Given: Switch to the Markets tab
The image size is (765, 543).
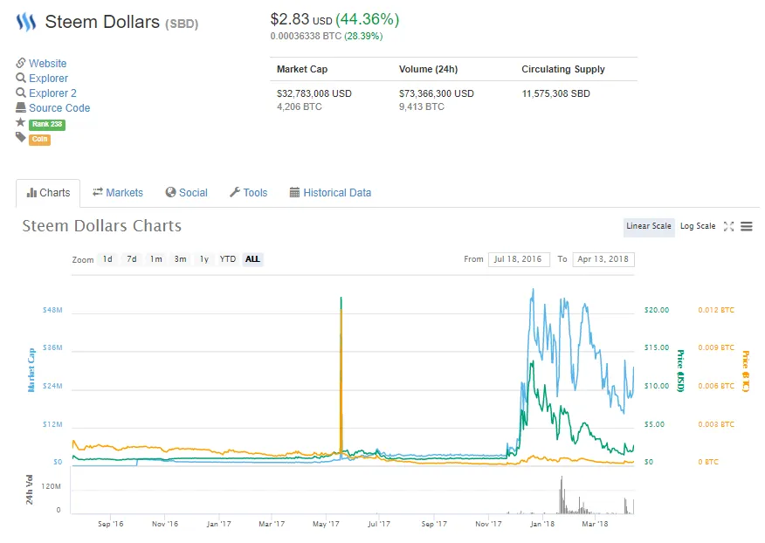Looking at the screenshot, I should [118, 193].
